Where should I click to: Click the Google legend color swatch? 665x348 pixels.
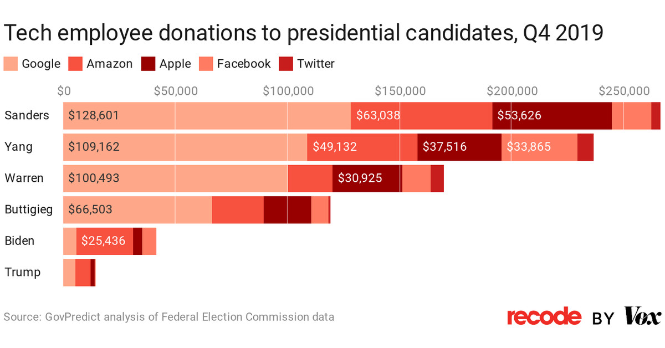pyautogui.click(x=11, y=64)
